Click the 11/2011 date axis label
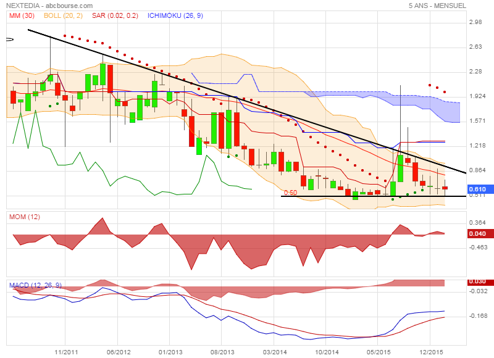 click(x=66, y=352)
